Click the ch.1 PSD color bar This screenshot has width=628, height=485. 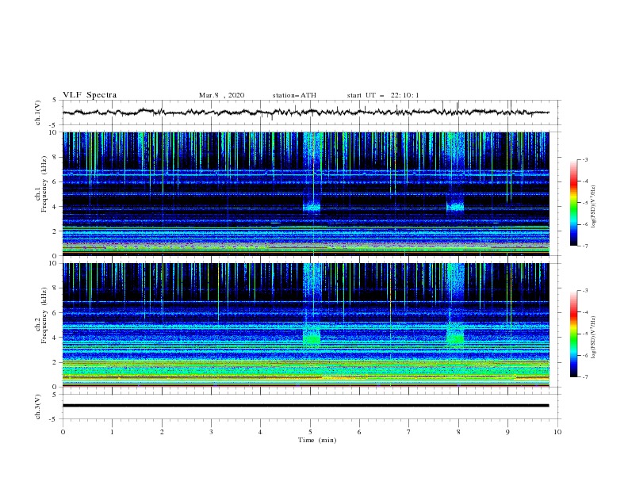click(x=573, y=202)
